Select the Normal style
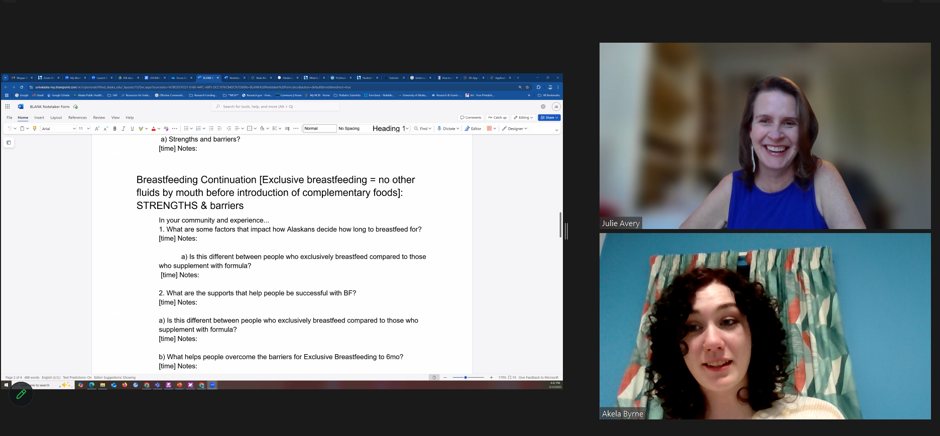The width and height of the screenshot is (940, 436). click(319, 129)
